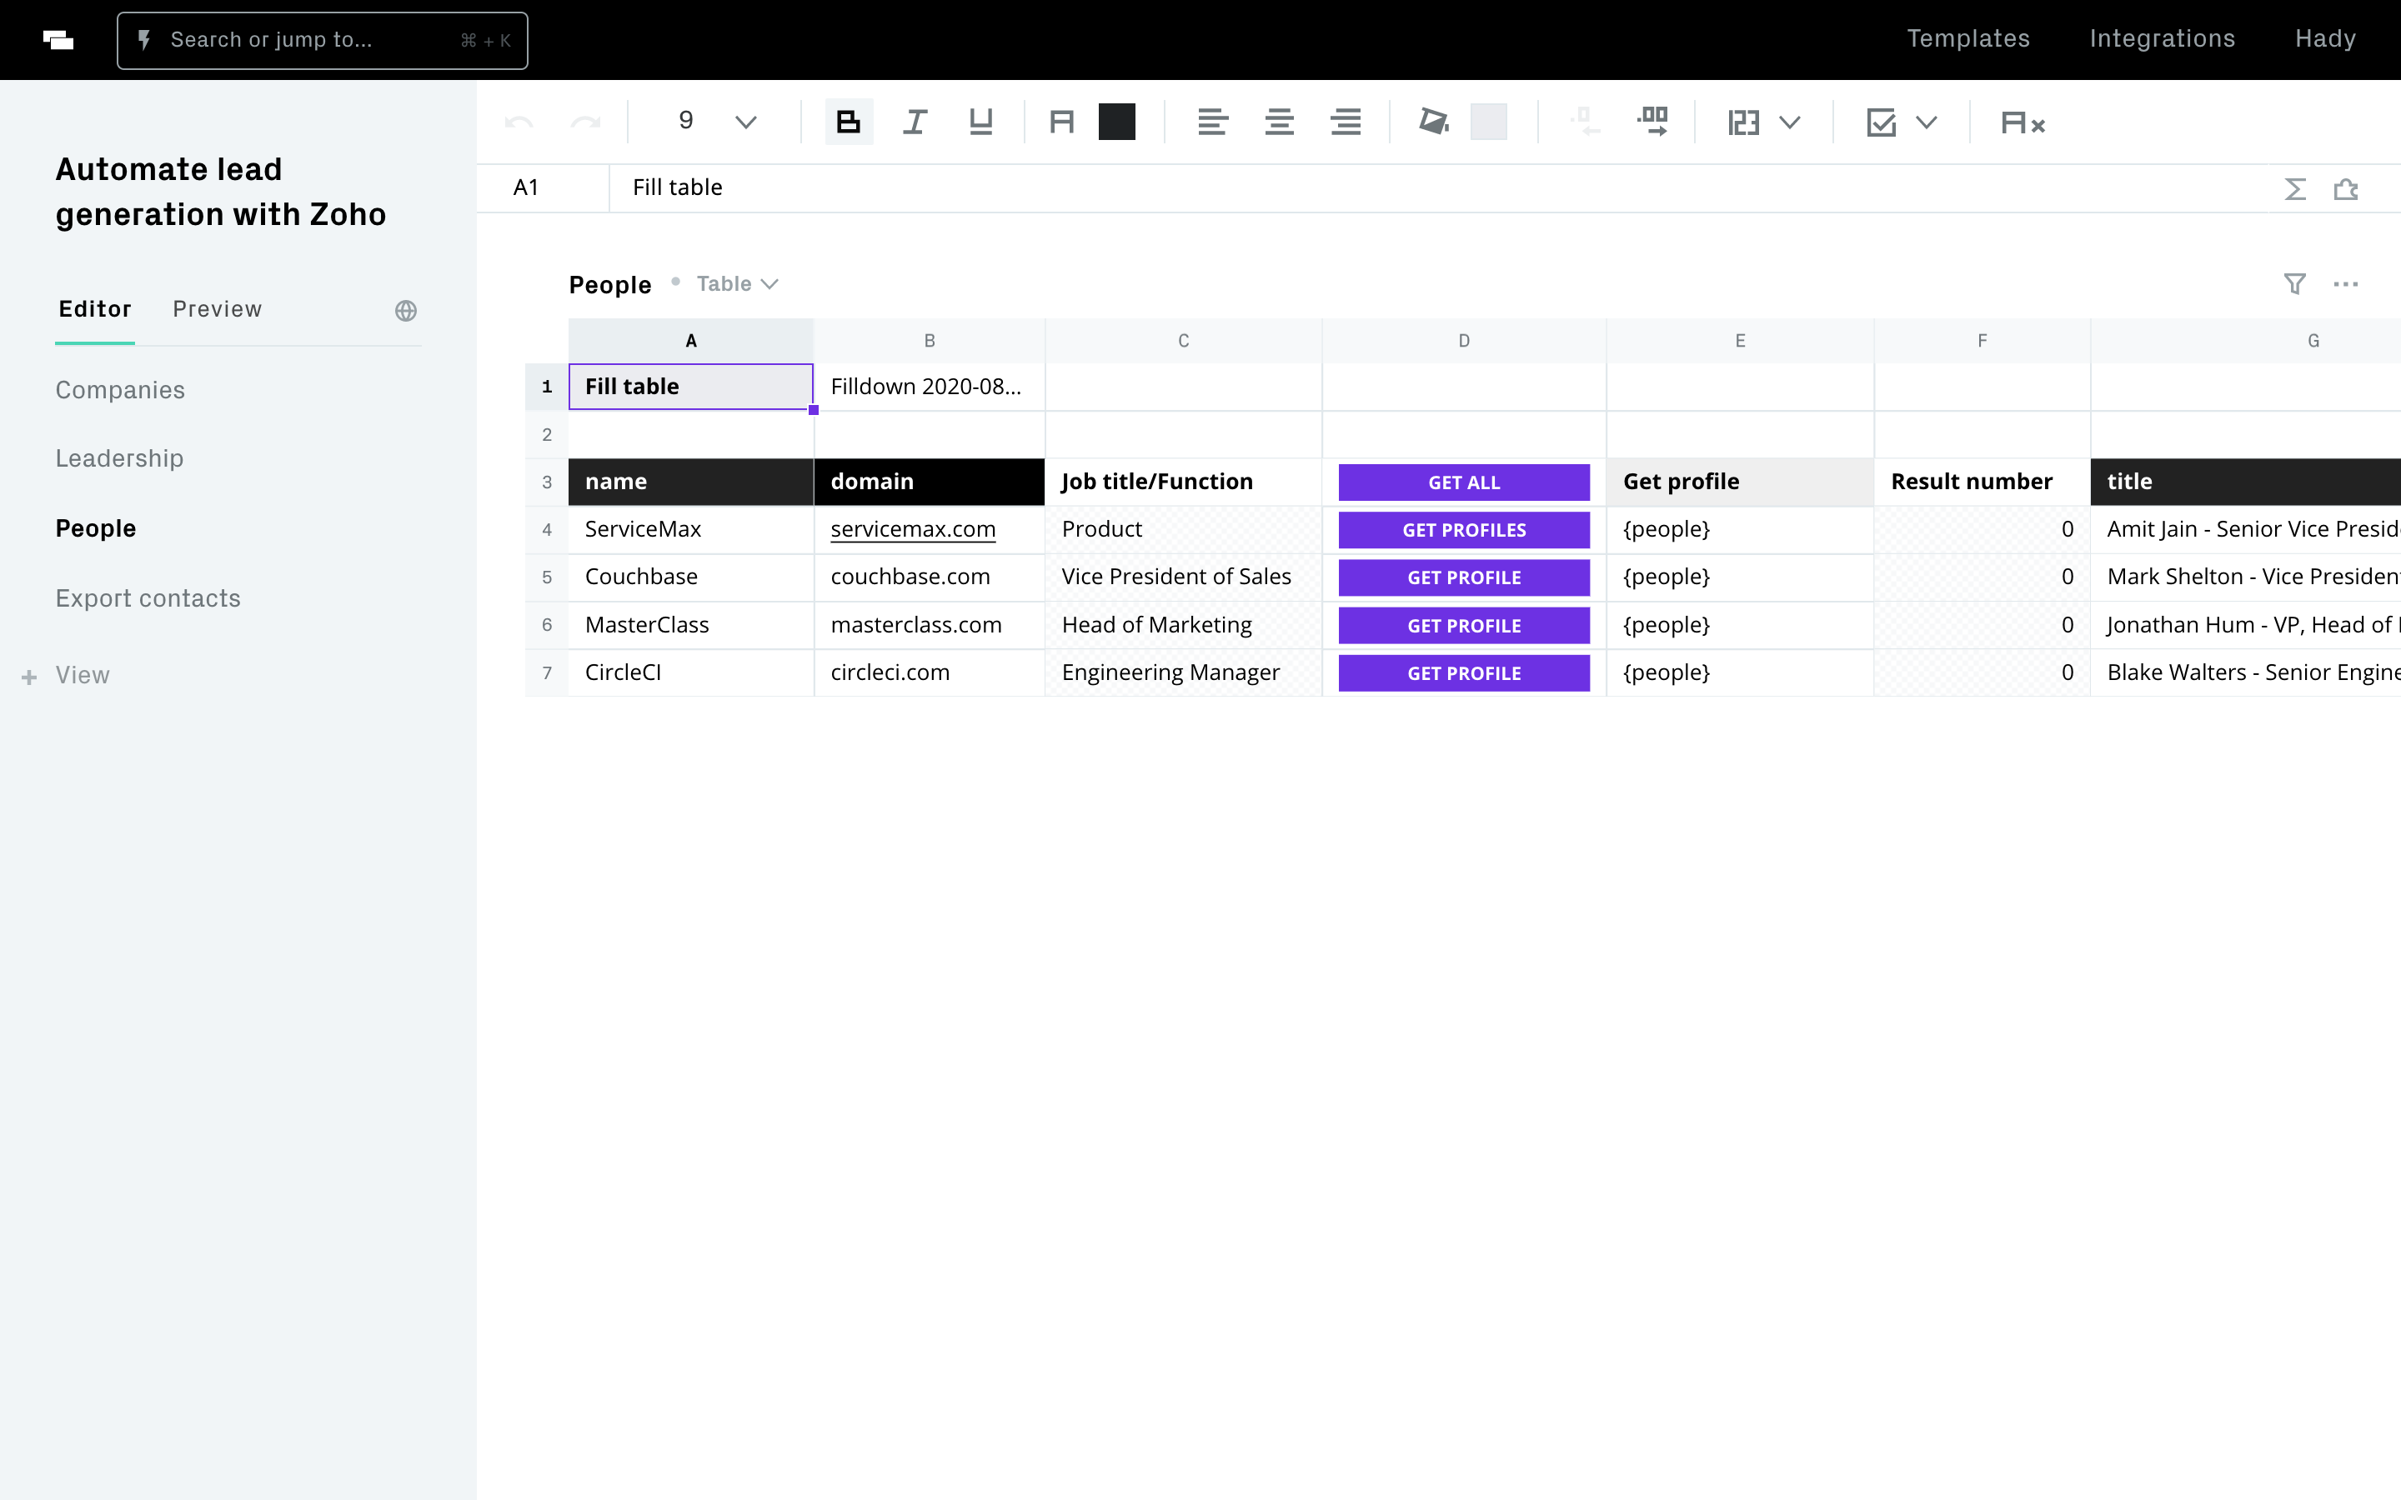Click the checkbox insert icon

click(x=1881, y=123)
